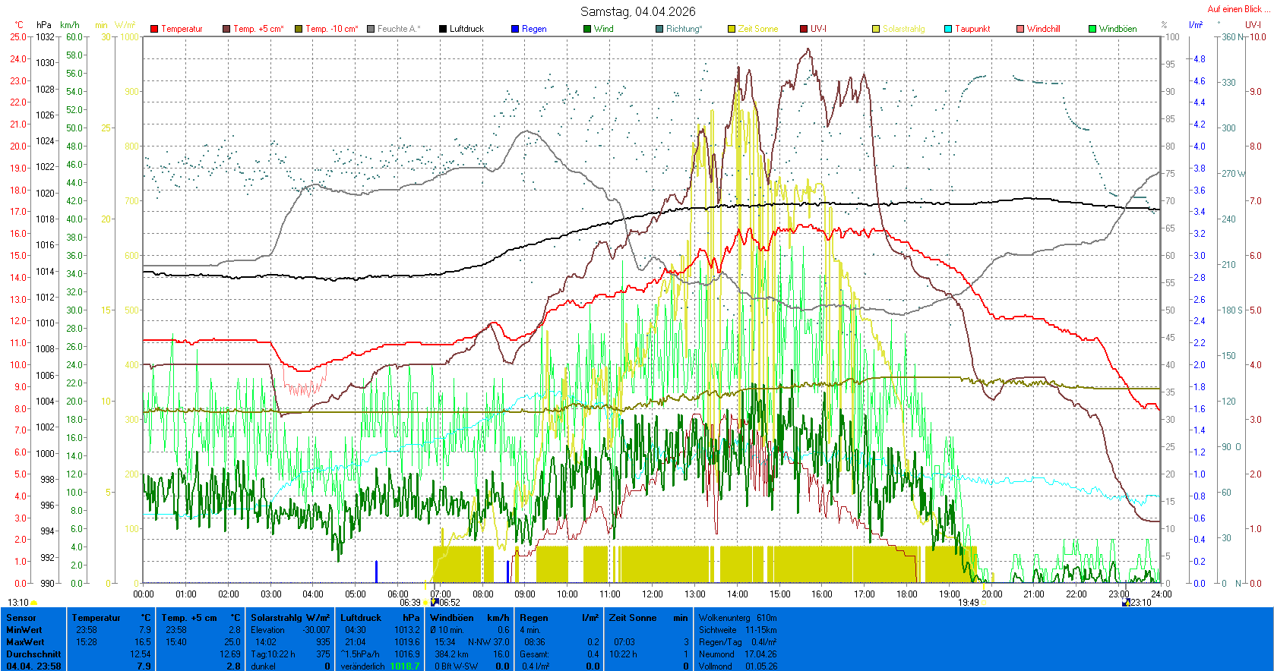Click the Solarstrahlg legend label
Screen dimensions: 1274x671
tap(903, 29)
